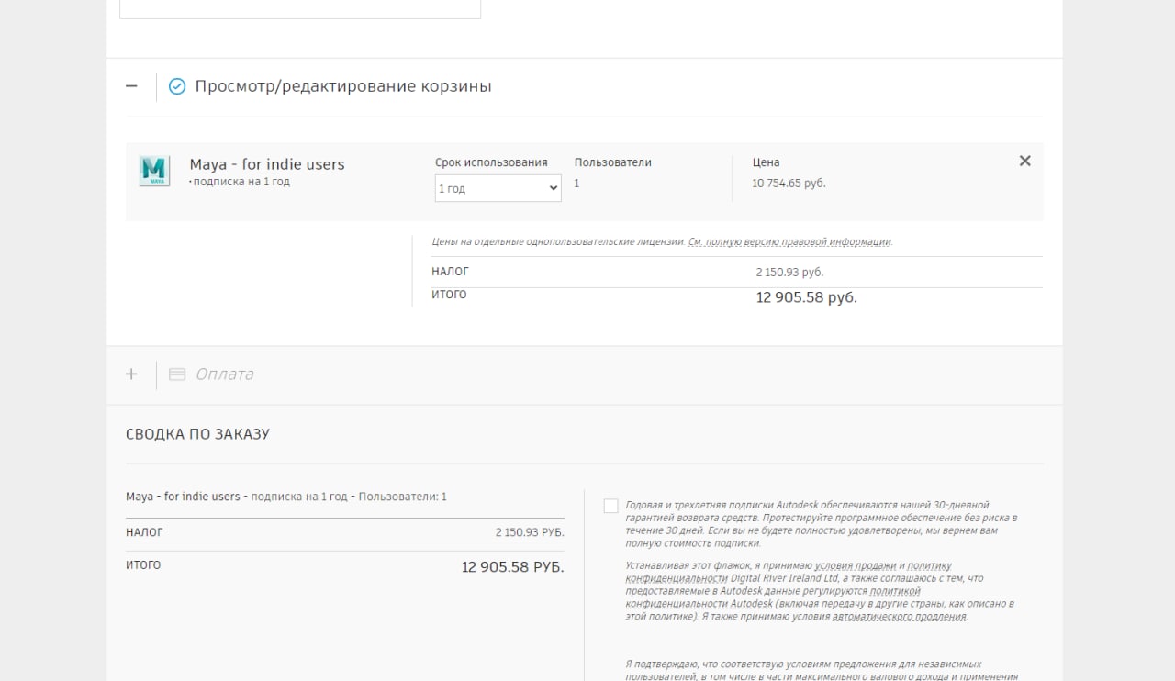Expand the Оплата section plus icon
The height and width of the screenshot is (681, 1175).
click(131, 374)
